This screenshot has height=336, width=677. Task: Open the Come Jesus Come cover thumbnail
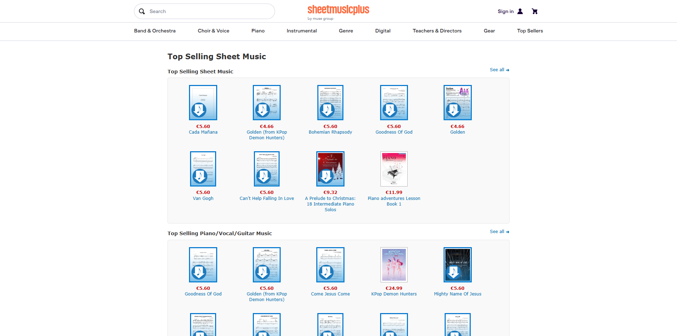[330, 265]
